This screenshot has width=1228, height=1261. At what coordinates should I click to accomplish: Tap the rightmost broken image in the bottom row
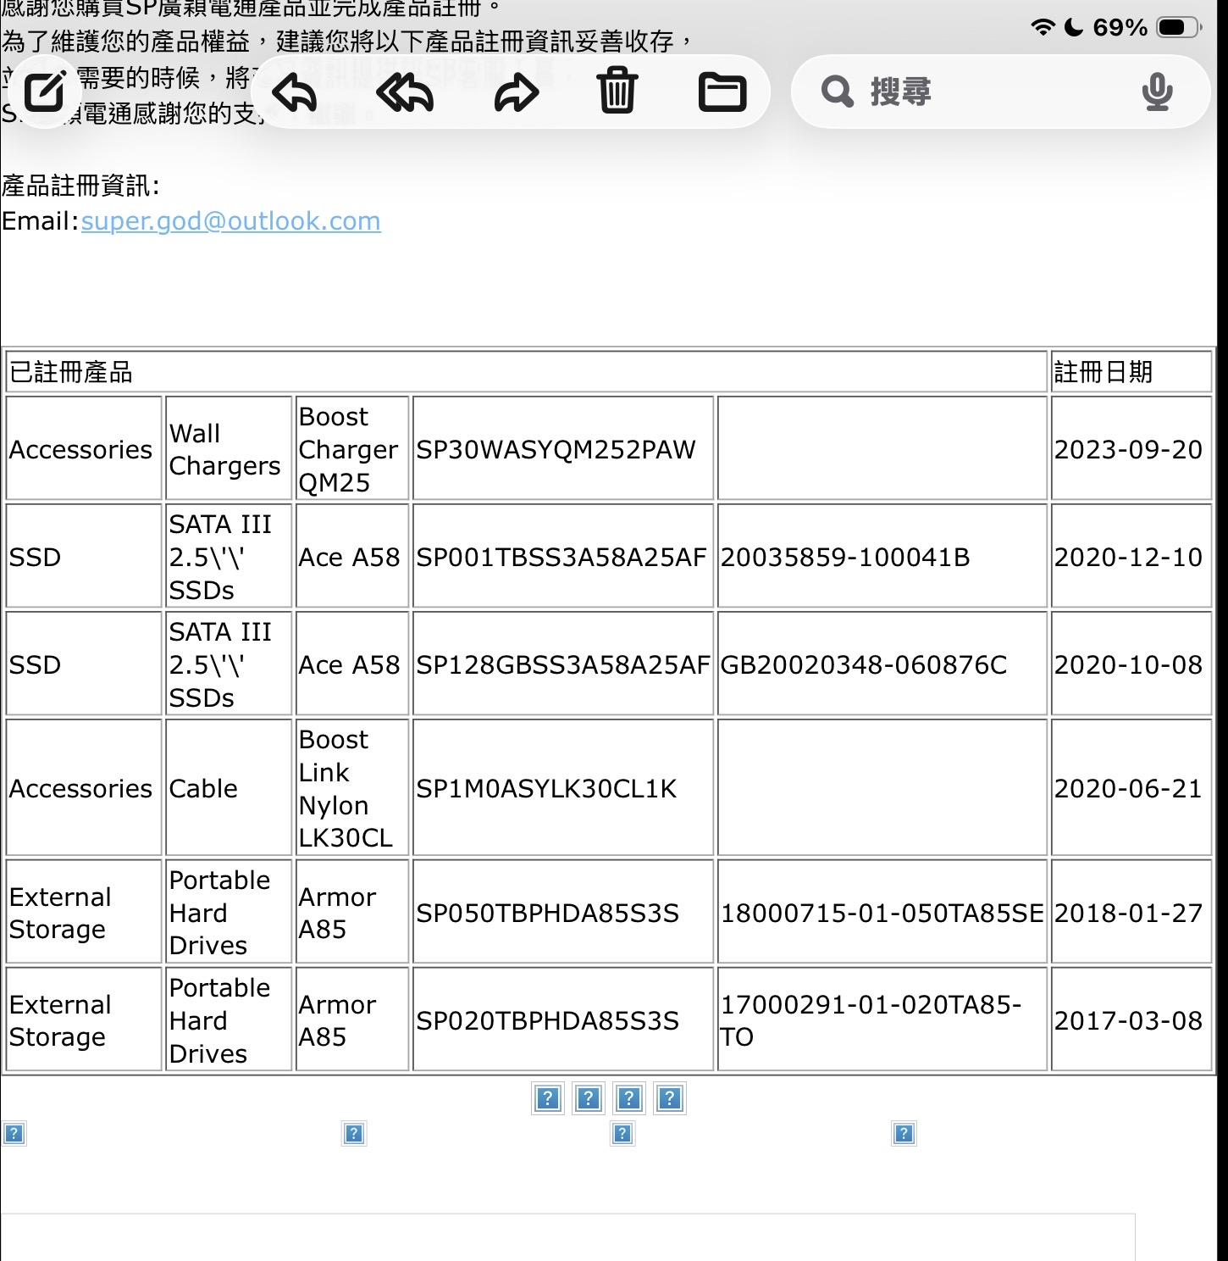coord(904,1134)
